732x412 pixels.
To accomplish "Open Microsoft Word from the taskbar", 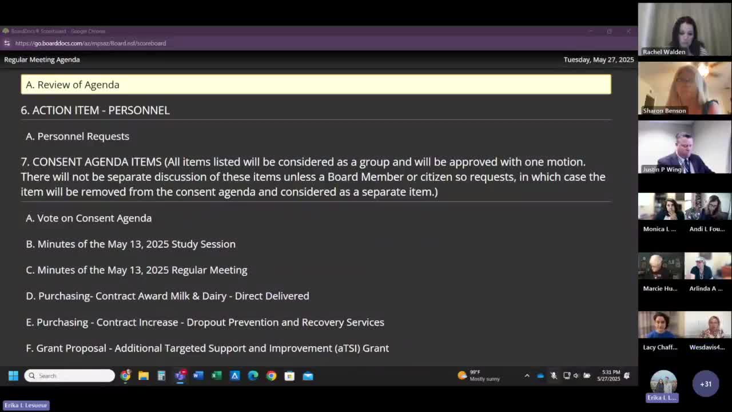I will point(198,376).
